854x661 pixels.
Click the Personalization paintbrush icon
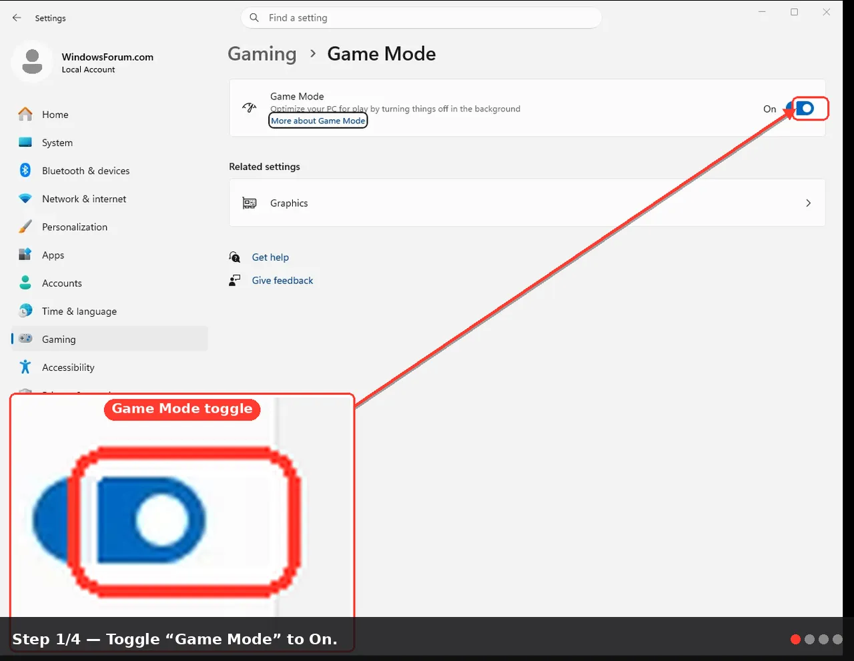point(25,227)
